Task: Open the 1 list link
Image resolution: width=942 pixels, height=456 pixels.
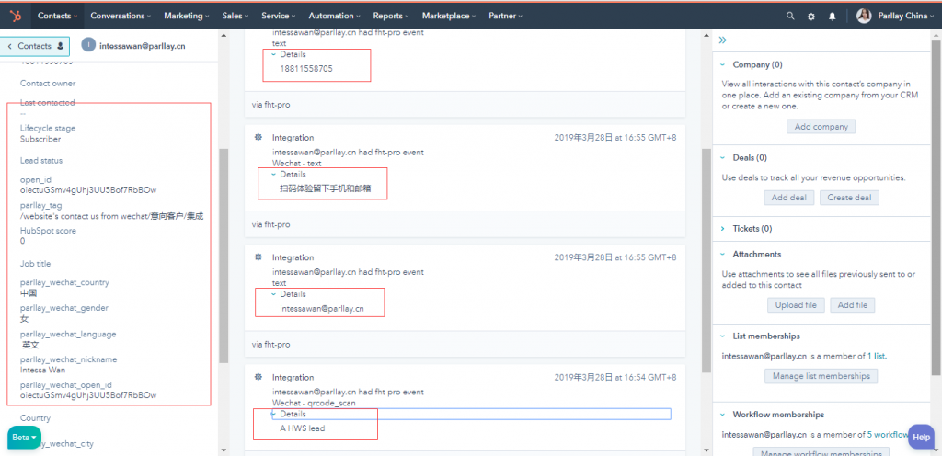Action: point(877,356)
